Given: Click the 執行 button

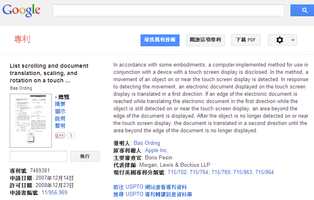Looking at the screenshot, I should [85, 156].
